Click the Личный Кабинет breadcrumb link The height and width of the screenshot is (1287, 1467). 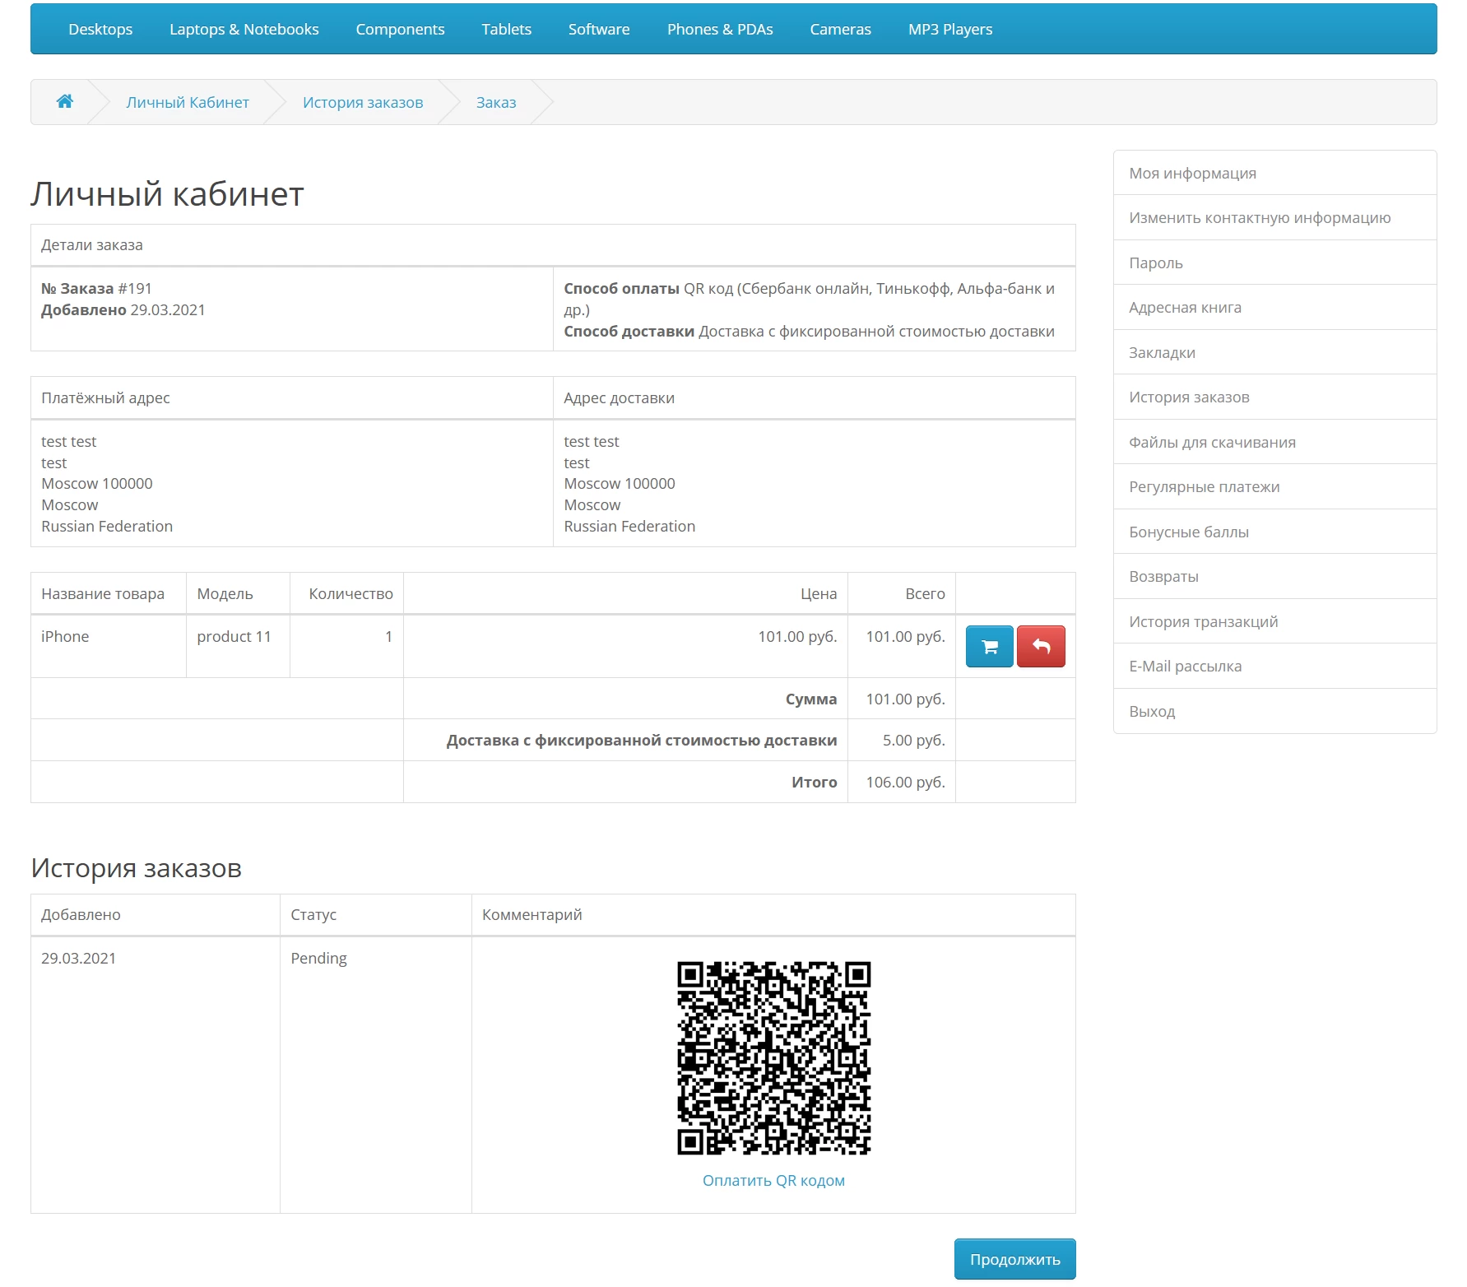click(188, 102)
